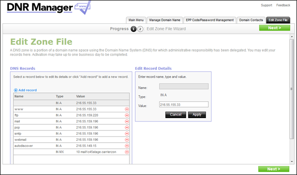Click the DNR Manager logo

[x=49, y=8]
